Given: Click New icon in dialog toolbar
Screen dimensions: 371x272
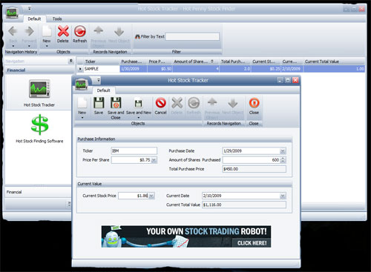Looking at the screenshot, I should (x=82, y=103).
